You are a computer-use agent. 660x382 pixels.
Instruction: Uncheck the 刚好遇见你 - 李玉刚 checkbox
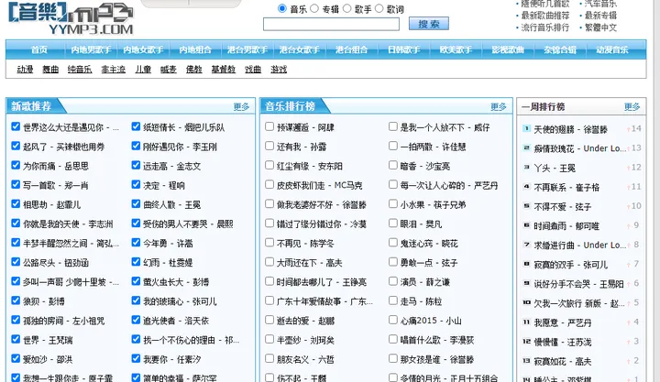click(x=136, y=146)
